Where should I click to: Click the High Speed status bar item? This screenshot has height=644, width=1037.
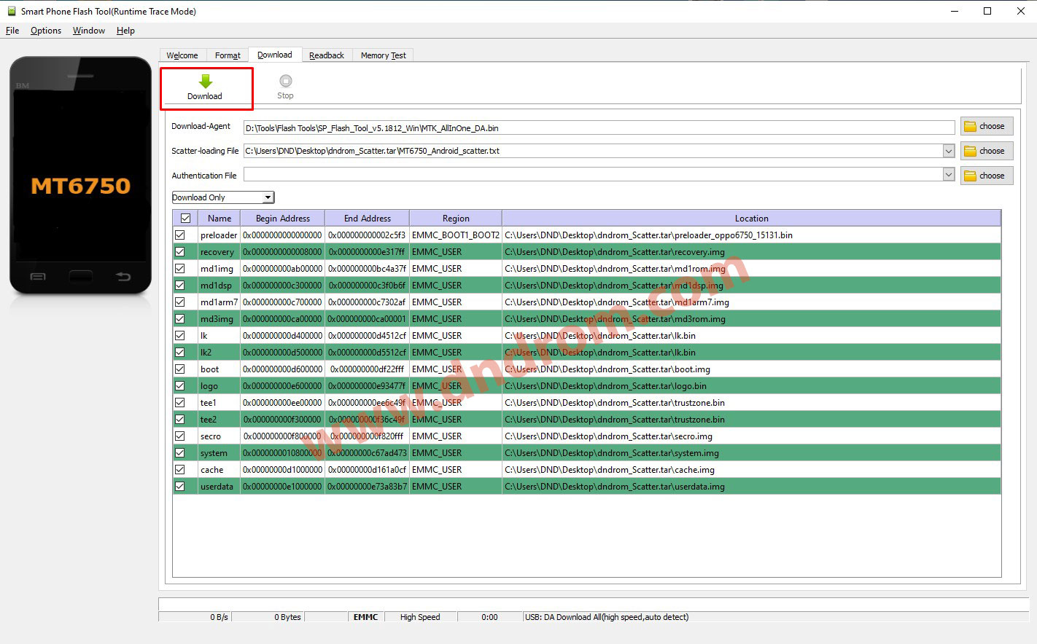[x=419, y=616]
